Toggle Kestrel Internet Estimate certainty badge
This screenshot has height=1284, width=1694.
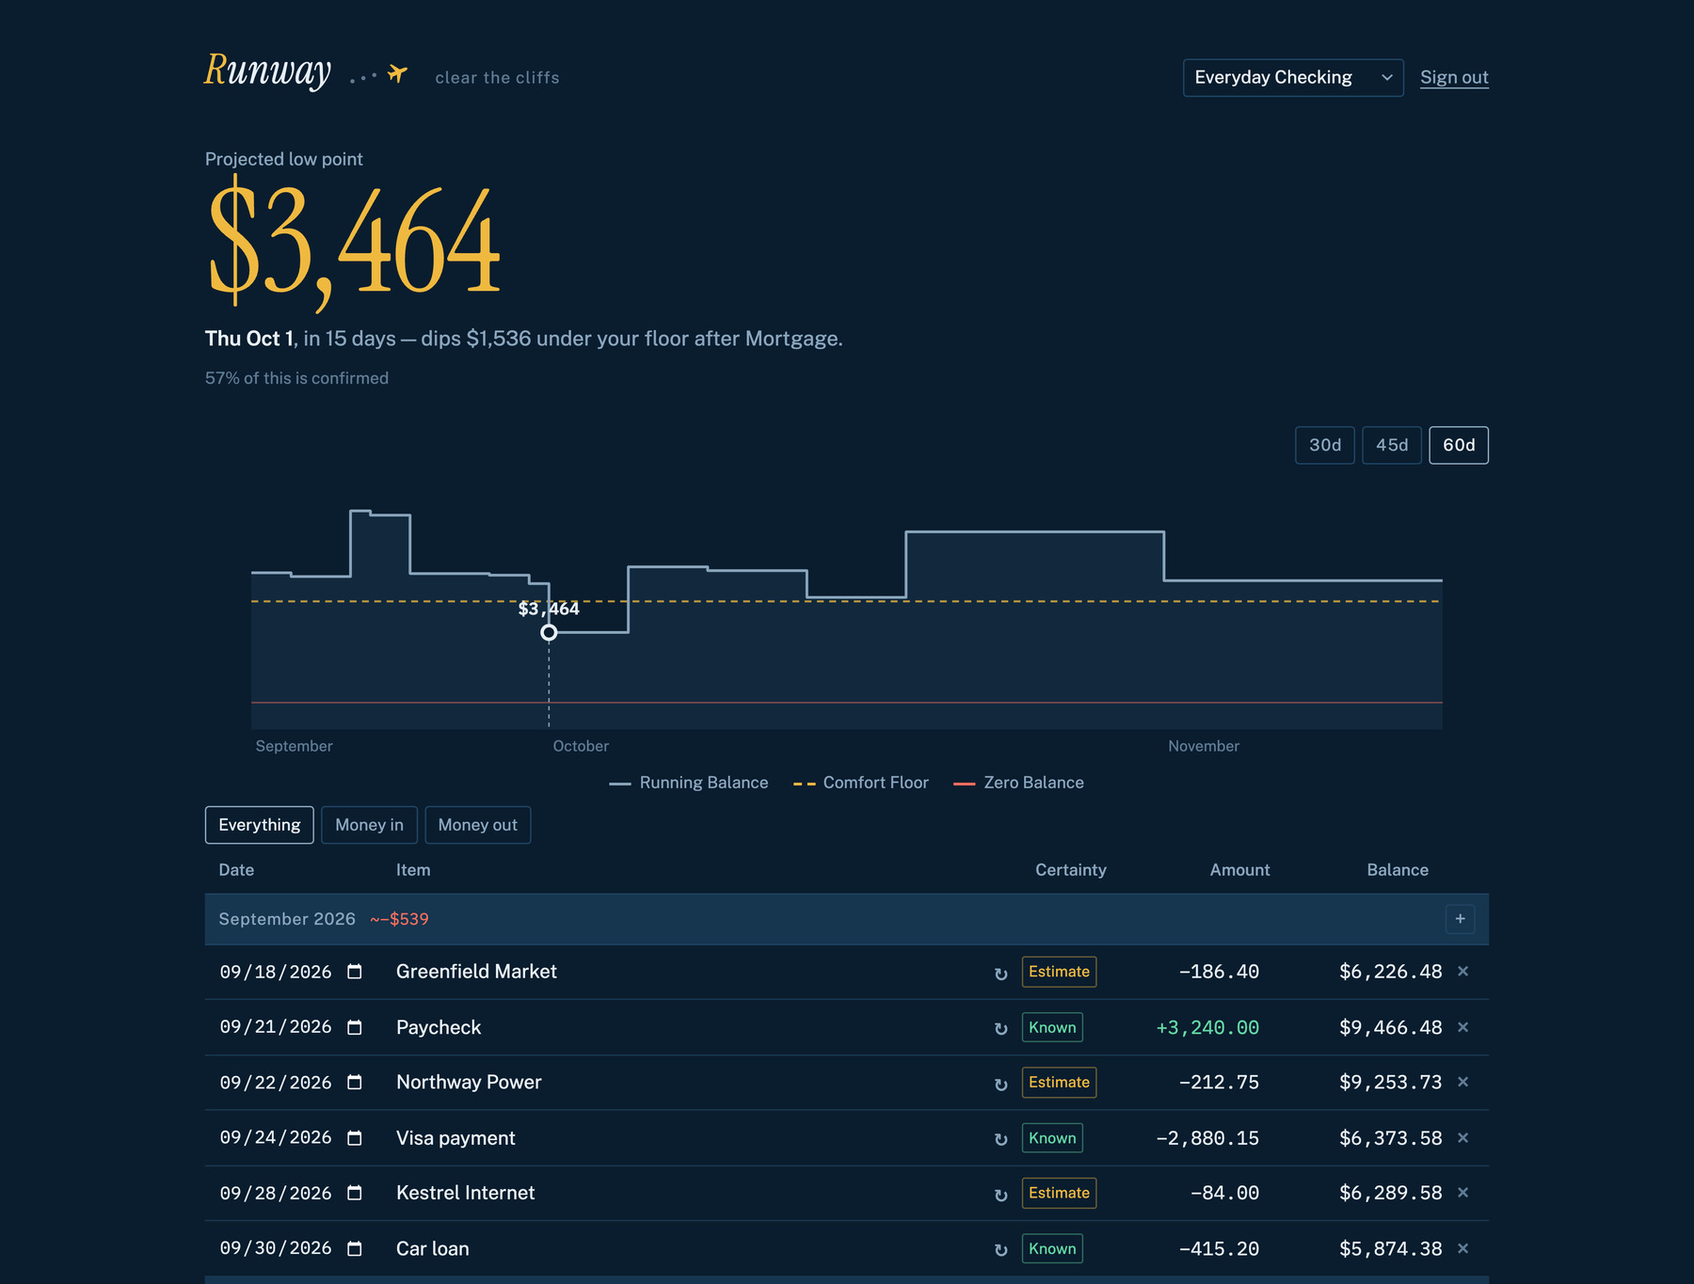[1059, 1193]
